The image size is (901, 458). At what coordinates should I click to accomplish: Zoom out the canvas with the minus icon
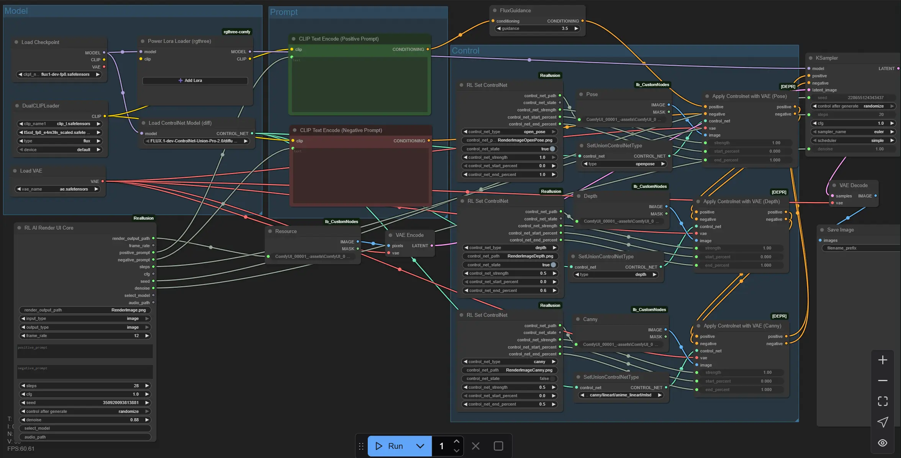tap(883, 381)
